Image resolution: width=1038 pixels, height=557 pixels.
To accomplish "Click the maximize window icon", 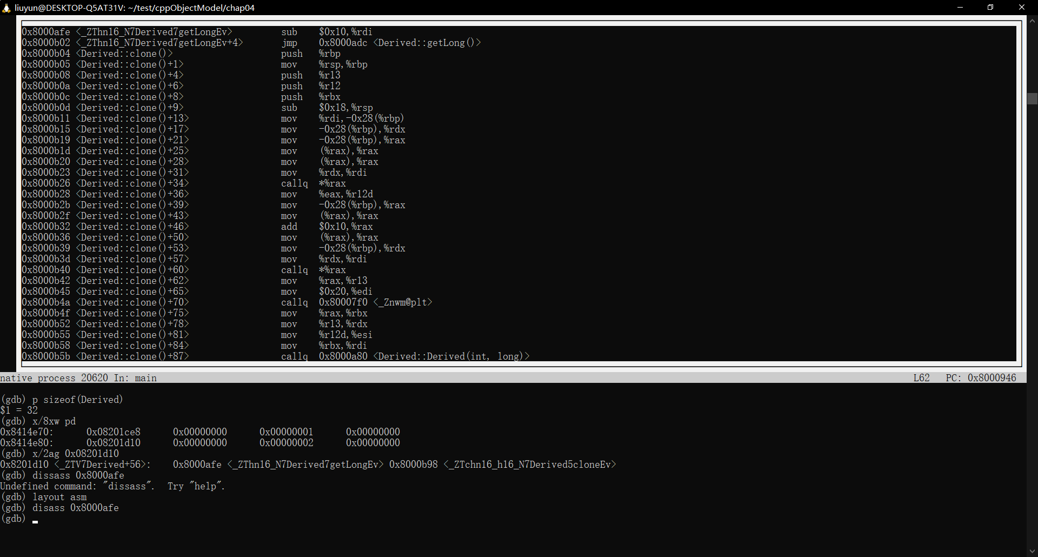I will point(990,7).
